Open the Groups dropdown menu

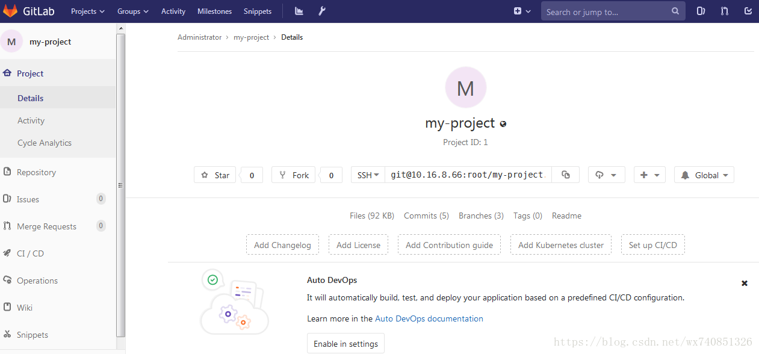tap(133, 11)
